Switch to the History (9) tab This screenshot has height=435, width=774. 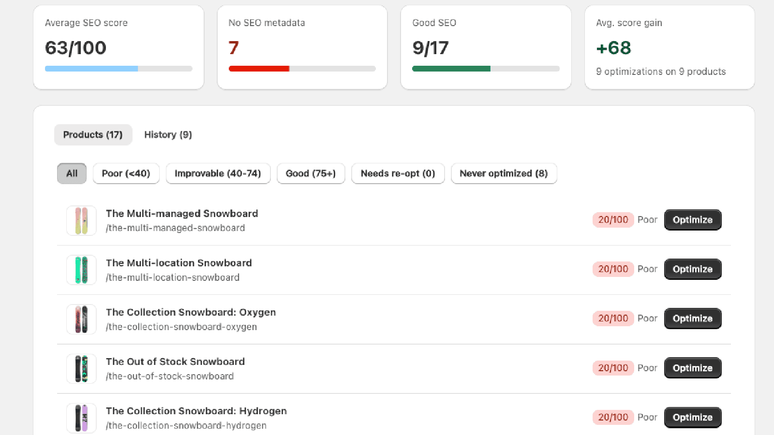[x=168, y=135]
